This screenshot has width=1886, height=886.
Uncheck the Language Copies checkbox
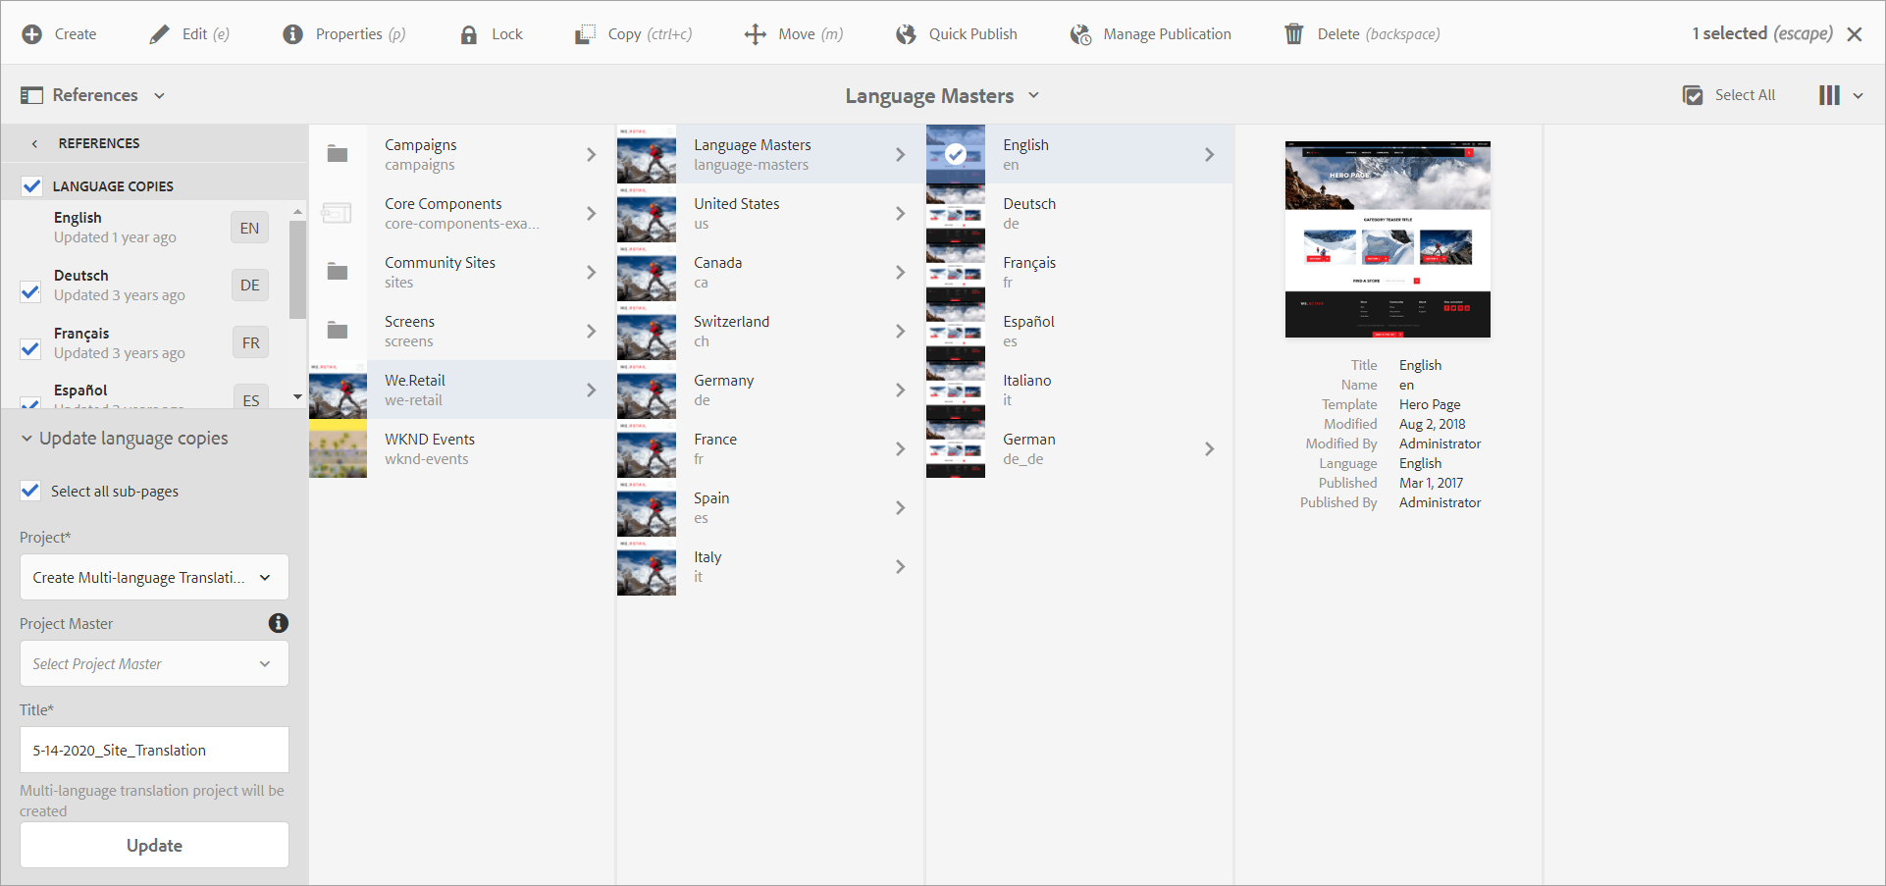click(x=31, y=186)
